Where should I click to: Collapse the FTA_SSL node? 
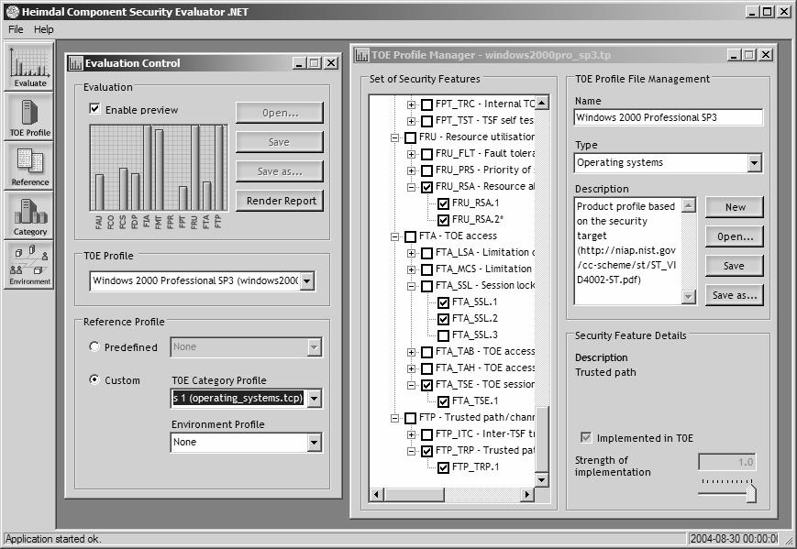click(411, 286)
